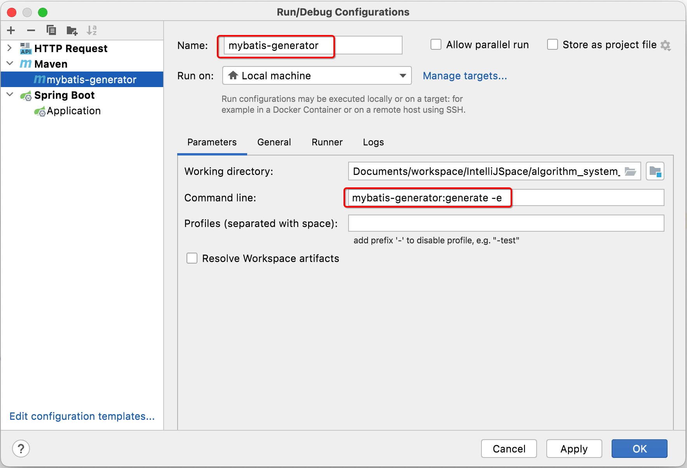Click the Maven group icon
The height and width of the screenshot is (468, 687).
(x=26, y=64)
